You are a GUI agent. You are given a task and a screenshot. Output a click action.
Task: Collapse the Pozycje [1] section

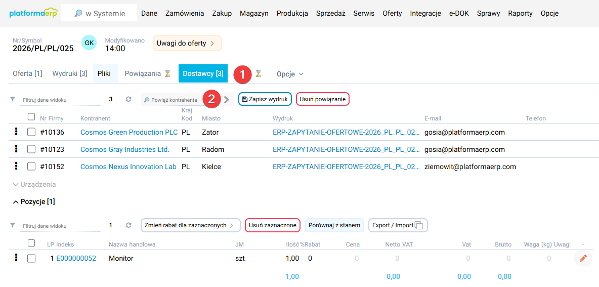pos(33,202)
